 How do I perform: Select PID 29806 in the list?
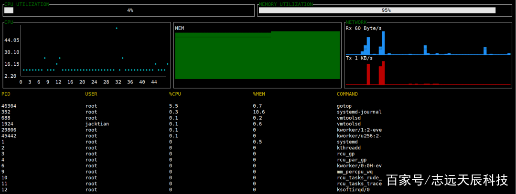tap(9, 130)
